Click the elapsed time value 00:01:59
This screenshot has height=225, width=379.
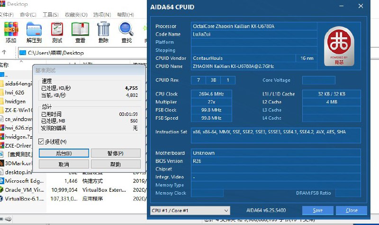128,114
